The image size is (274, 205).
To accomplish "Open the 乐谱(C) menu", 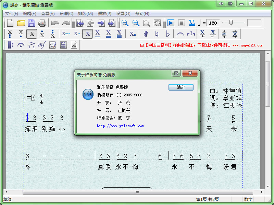I will coord(66,14).
